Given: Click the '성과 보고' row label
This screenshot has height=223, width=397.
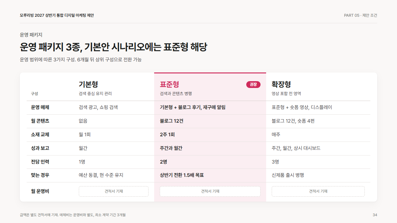Looking at the screenshot, I should tap(40, 148).
